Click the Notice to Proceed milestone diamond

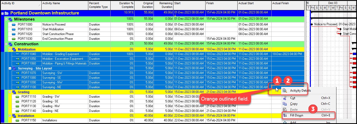(312, 24)
